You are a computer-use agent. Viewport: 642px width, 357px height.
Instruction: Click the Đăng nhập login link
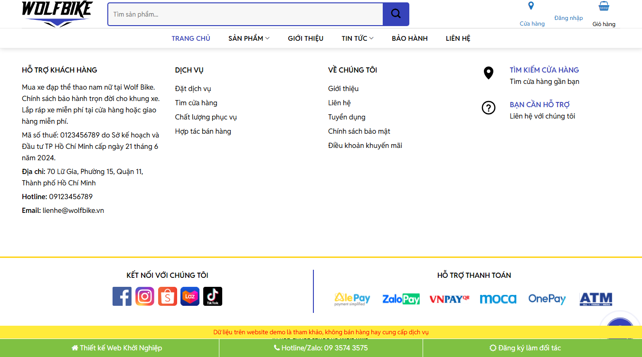(x=568, y=18)
